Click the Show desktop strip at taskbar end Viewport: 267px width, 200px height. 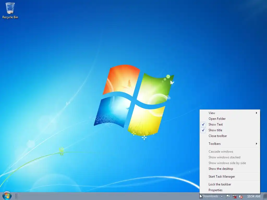(x=265, y=196)
